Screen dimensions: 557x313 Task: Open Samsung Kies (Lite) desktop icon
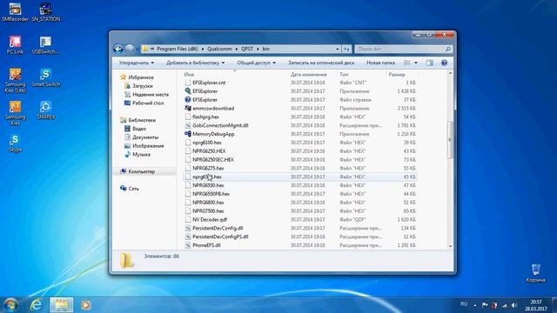click(15, 81)
